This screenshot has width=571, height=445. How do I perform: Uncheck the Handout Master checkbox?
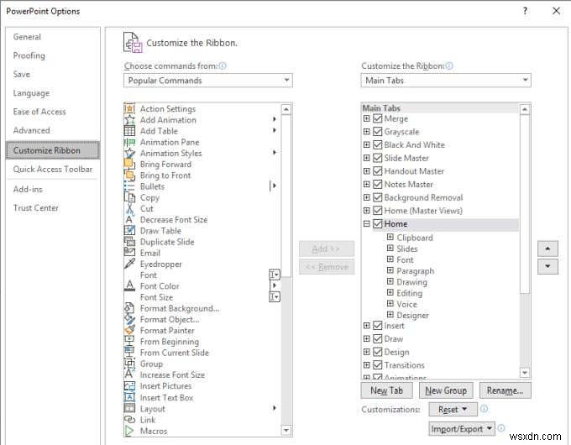pos(378,171)
